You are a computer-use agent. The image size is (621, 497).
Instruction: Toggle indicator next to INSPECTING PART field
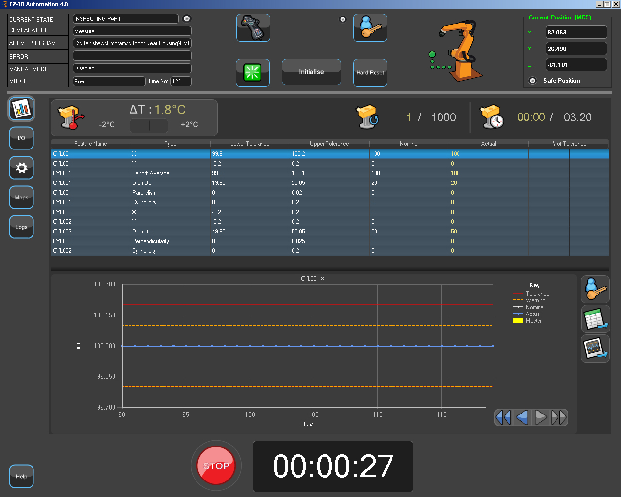187,19
